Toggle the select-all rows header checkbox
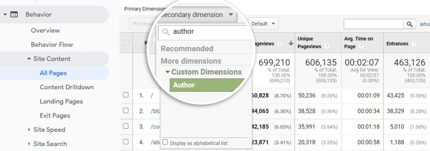Viewport: 430px width, 151px height. (x=126, y=43)
